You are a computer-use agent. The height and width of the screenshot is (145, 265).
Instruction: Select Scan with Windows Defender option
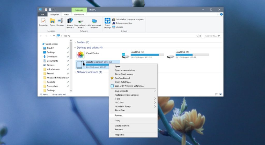click(129, 86)
